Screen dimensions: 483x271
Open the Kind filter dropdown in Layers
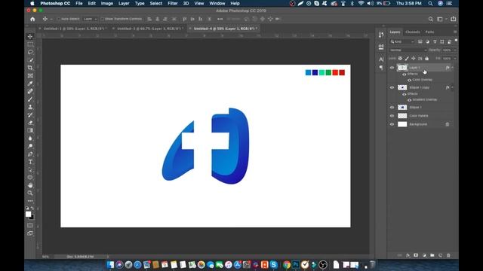click(402, 42)
